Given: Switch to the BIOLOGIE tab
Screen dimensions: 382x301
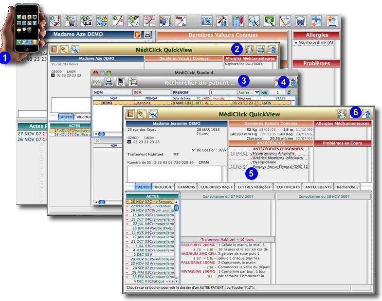Looking at the screenshot, I should coord(163,187).
